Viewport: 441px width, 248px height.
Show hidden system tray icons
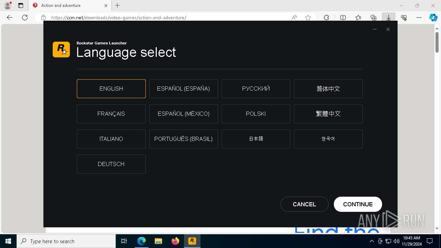pyautogui.click(x=371, y=241)
